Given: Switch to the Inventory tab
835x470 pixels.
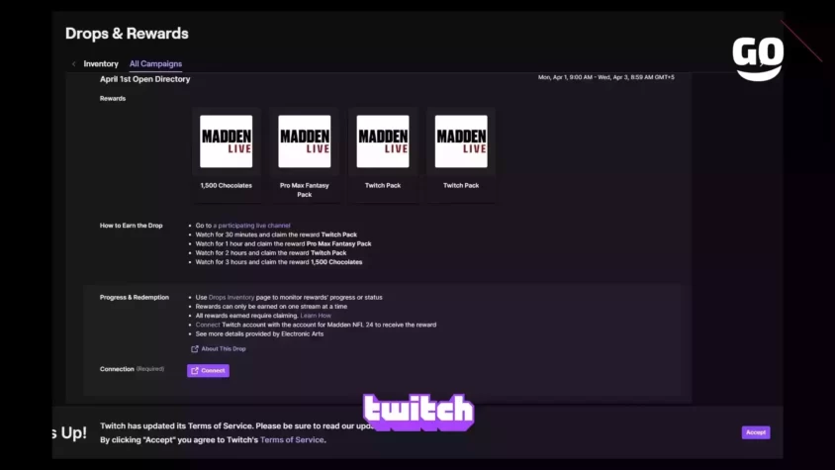Looking at the screenshot, I should coord(101,64).
